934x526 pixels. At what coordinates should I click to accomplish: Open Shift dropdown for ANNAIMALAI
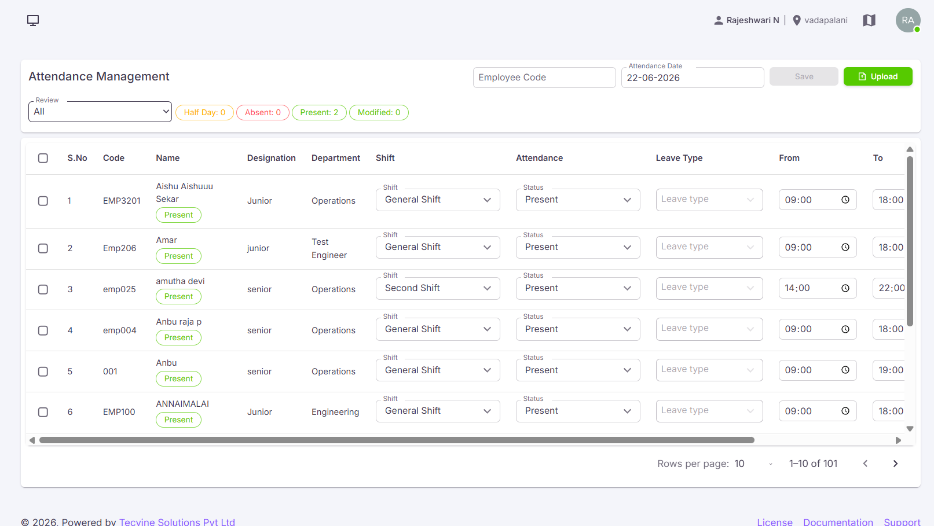[x=438, y=411]
